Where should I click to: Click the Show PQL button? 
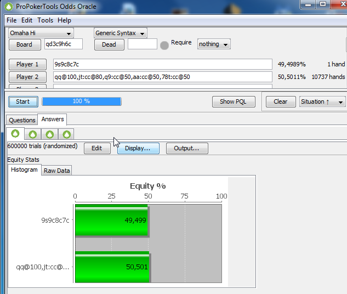coord(234,101)
